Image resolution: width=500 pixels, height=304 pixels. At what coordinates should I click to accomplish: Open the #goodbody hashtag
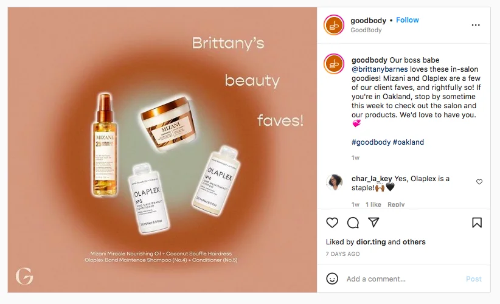[370, 142]
